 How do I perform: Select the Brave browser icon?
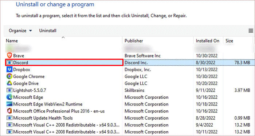(9, 55)
